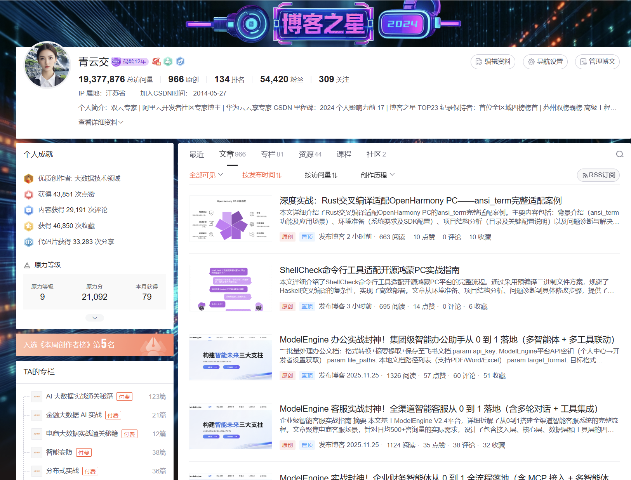Click 原力分 21,092 value
This screenshot has height=480, width=631.
(x=95, y=297)
